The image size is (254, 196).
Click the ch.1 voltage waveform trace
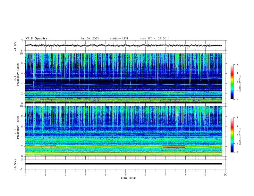point(123,45)
